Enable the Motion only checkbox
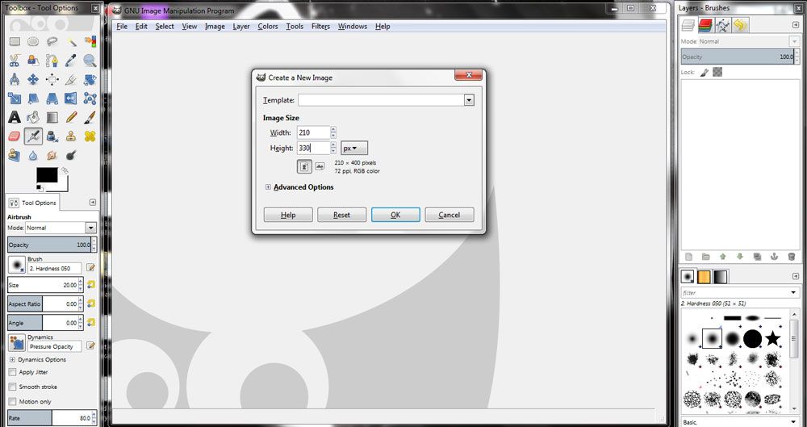Viewport: 807px width, 427px height. pos(12,401)
